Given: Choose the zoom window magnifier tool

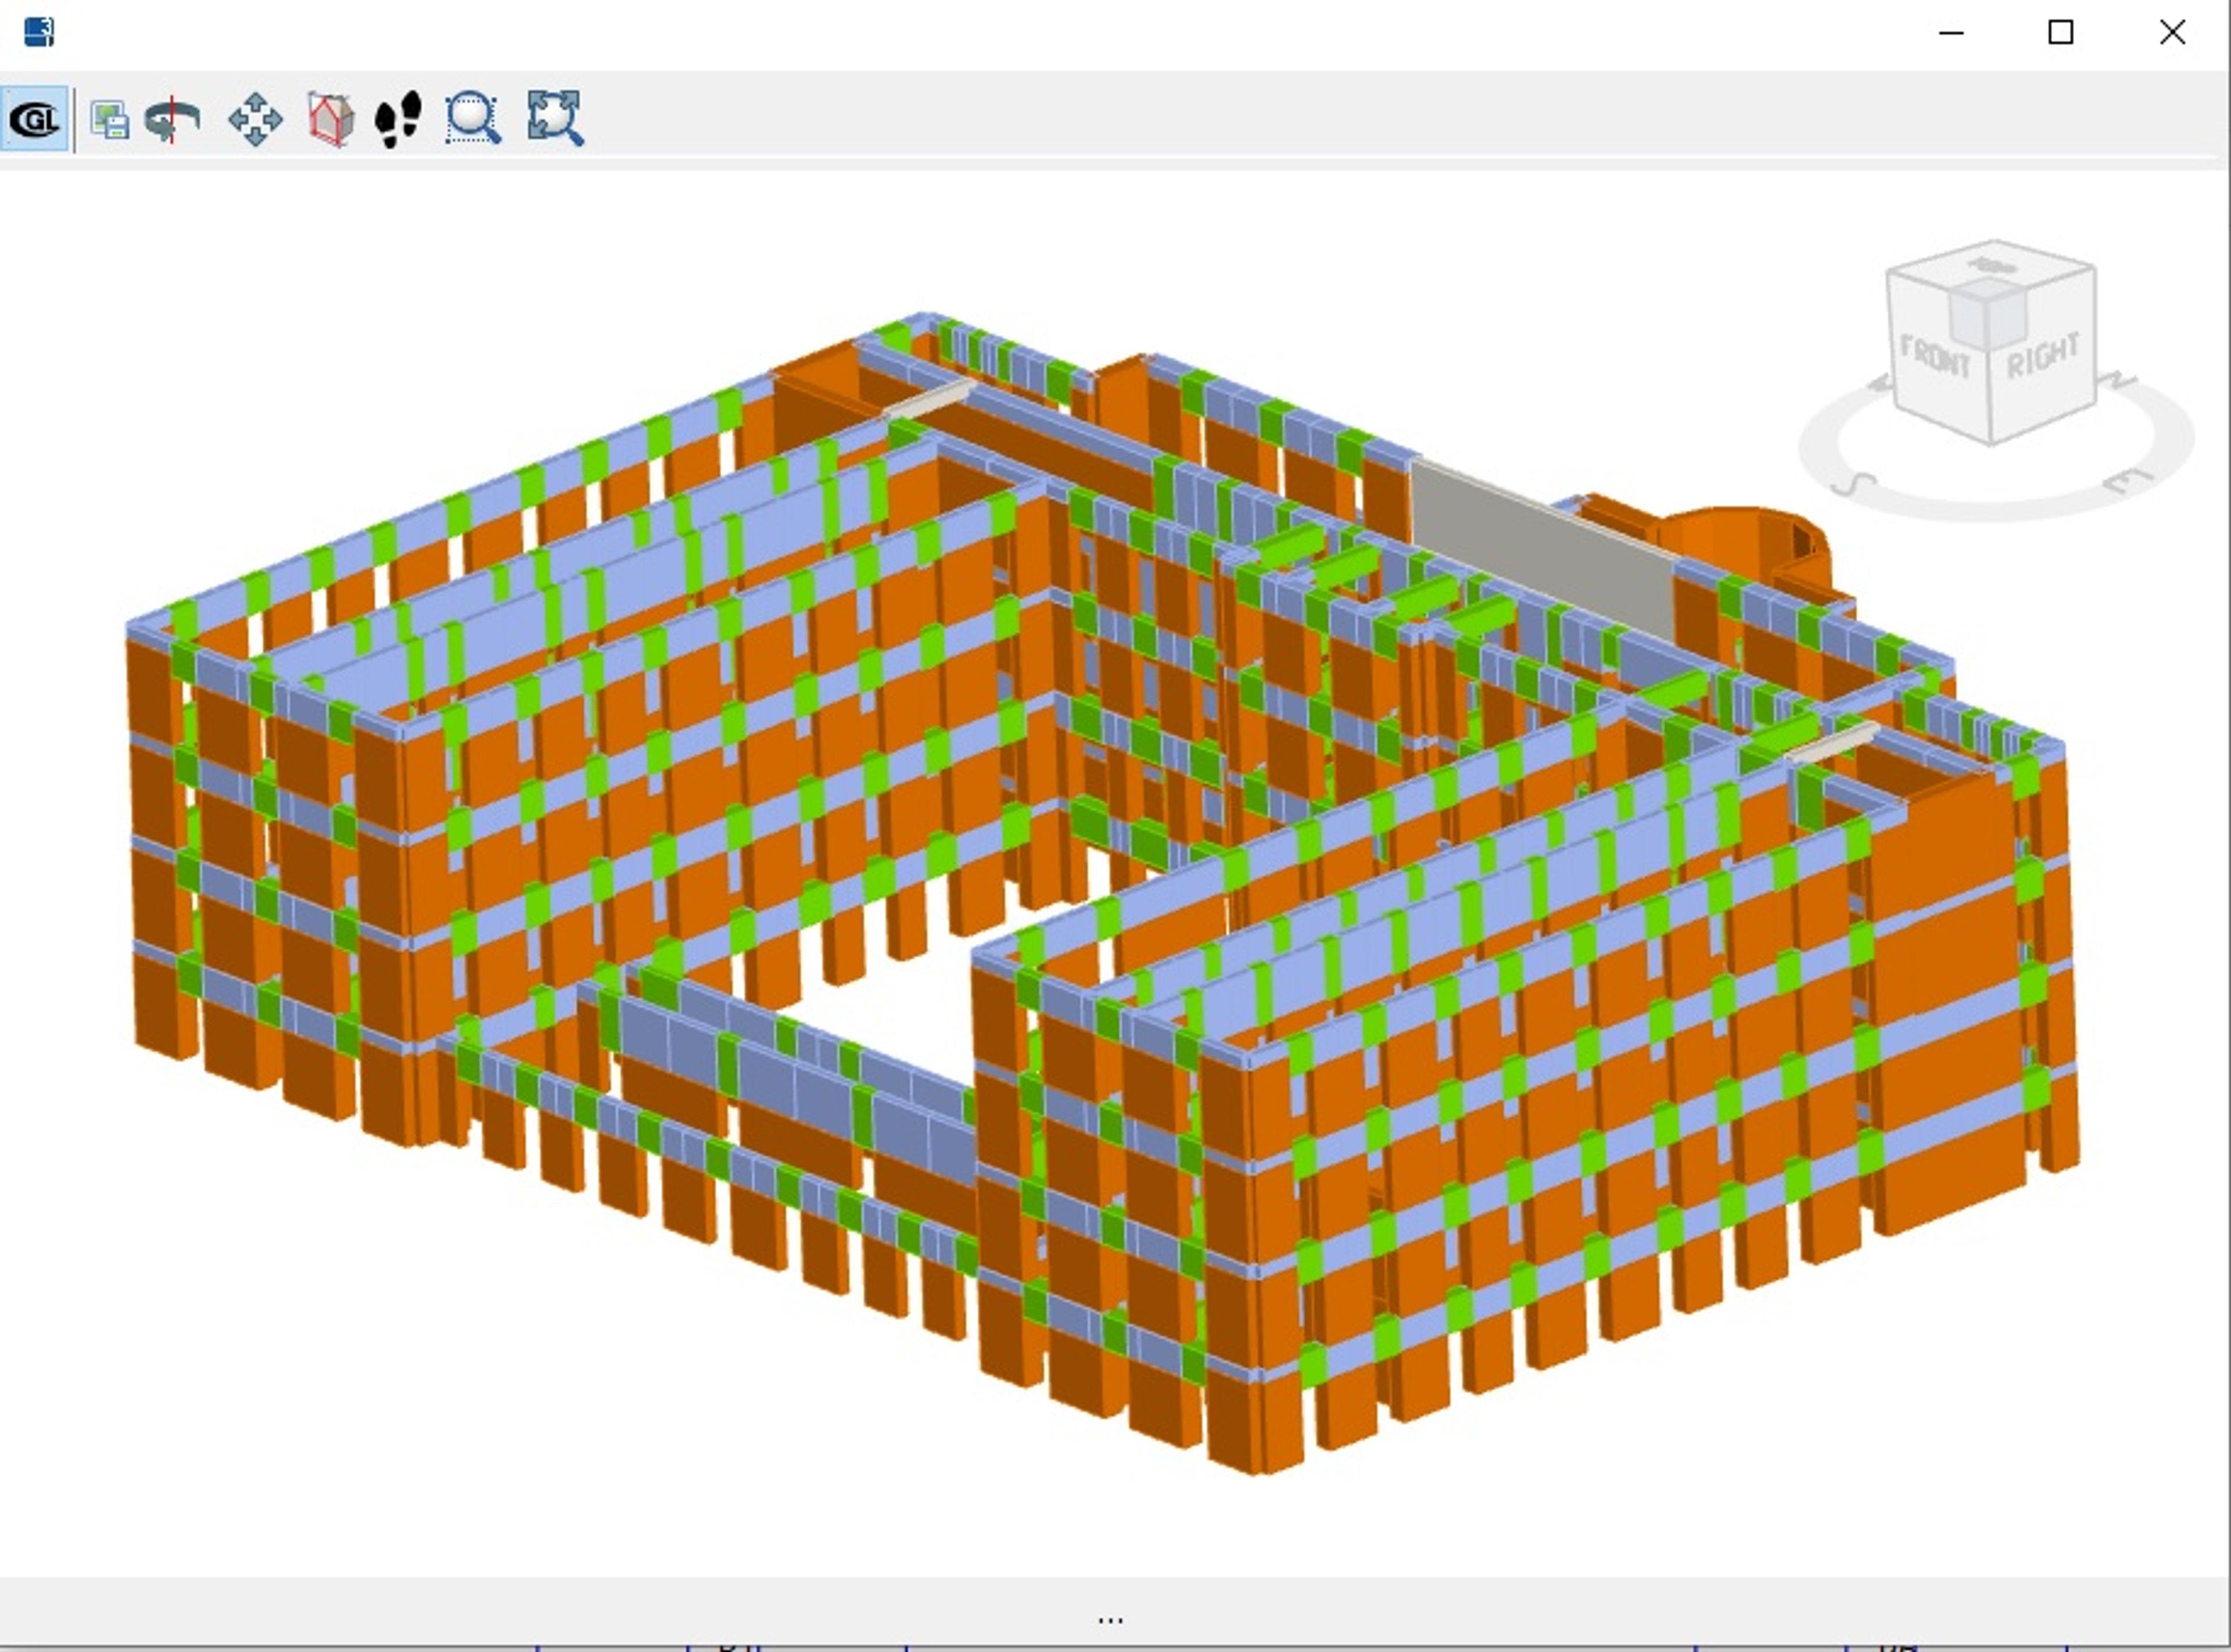Looking at the screenshot, I should point(473,119).
